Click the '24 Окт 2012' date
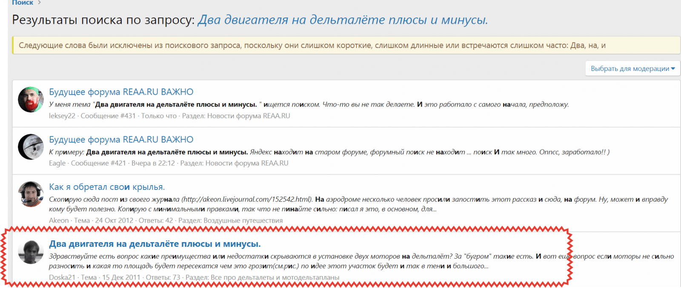The image size is (681, 288). click(114, 220)
